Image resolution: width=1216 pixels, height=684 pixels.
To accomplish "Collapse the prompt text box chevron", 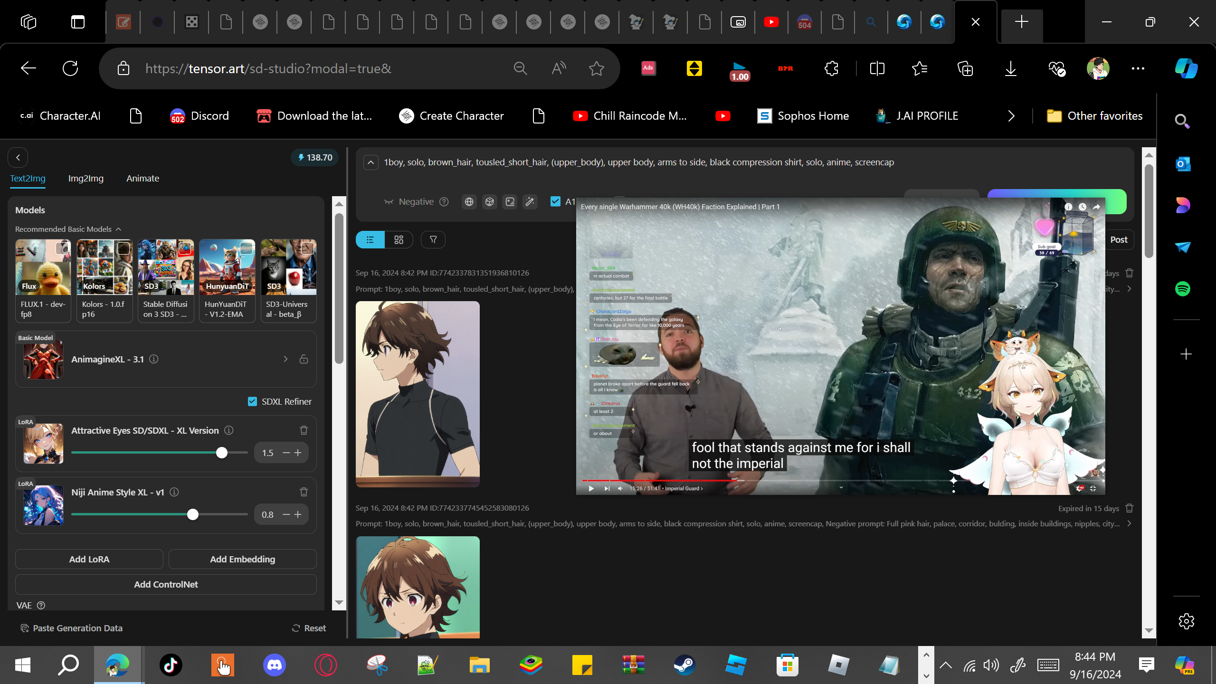I will click(x=371, y=162).
